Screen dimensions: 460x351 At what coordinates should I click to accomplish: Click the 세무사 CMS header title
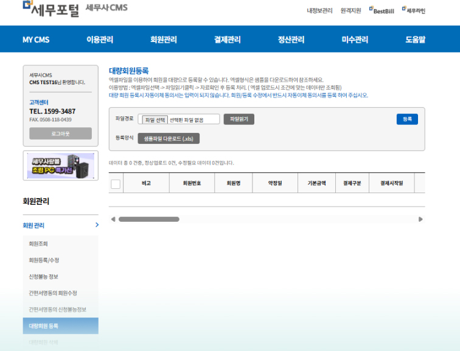coord(106,8)
